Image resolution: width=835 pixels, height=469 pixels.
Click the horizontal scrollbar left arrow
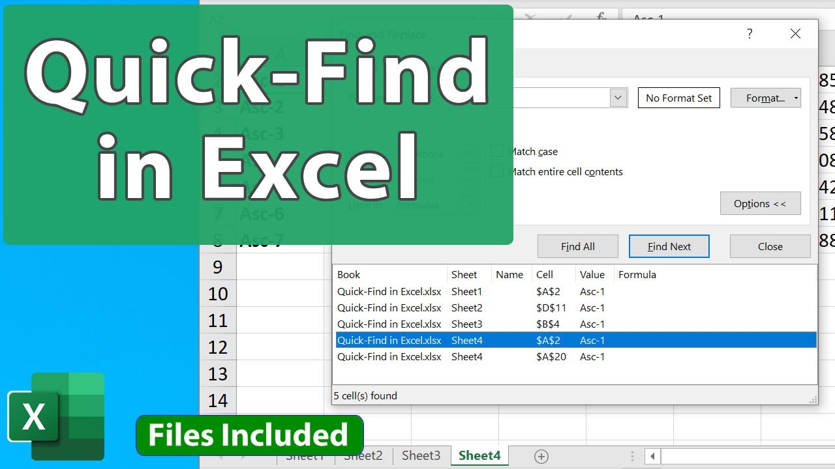(652, 456)
